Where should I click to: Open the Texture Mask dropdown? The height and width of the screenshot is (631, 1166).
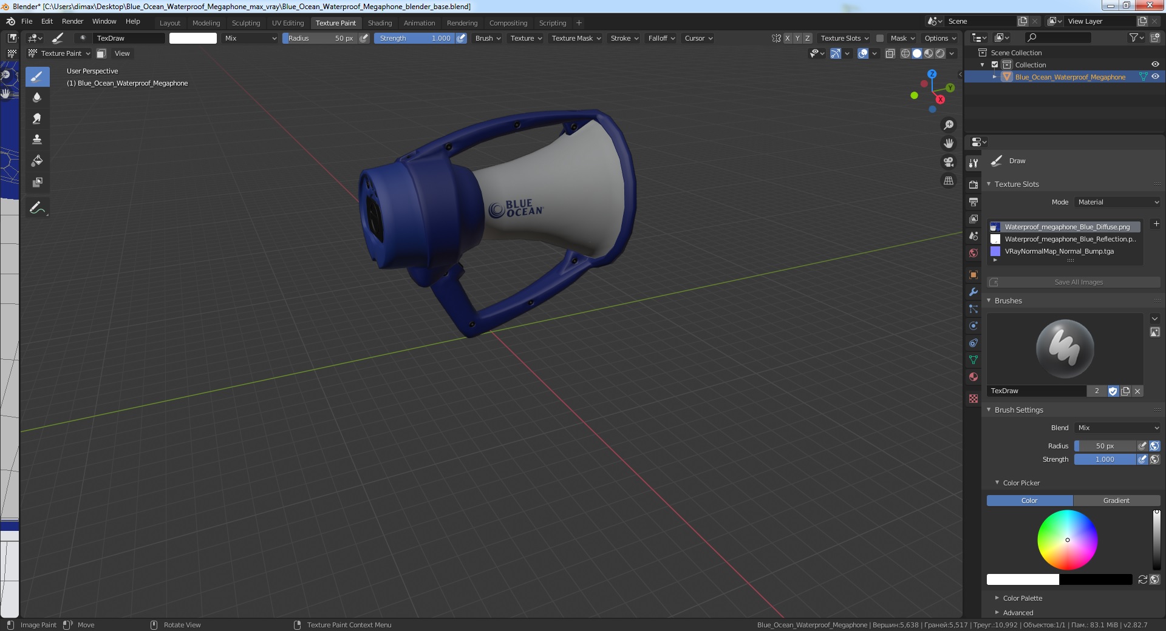pyautogui.click(x=576, y=38)
